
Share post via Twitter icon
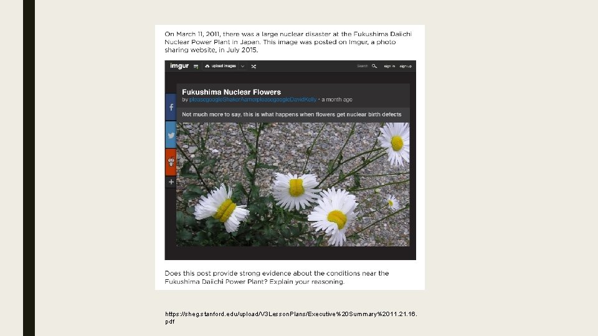pyautogui.click(x=171, y=135)
